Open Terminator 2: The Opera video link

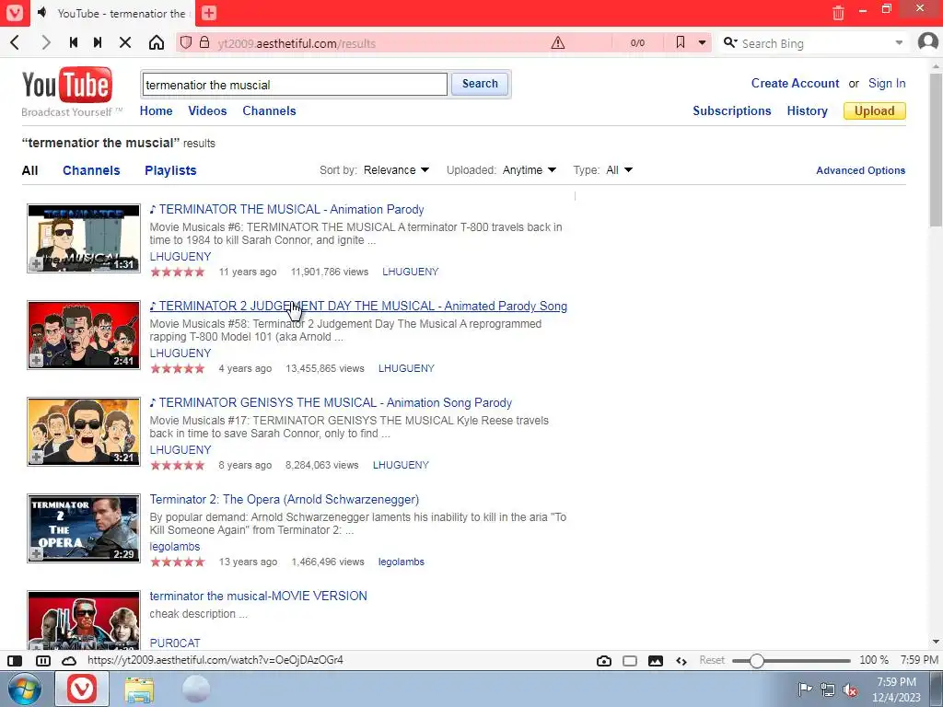point(284,500)
